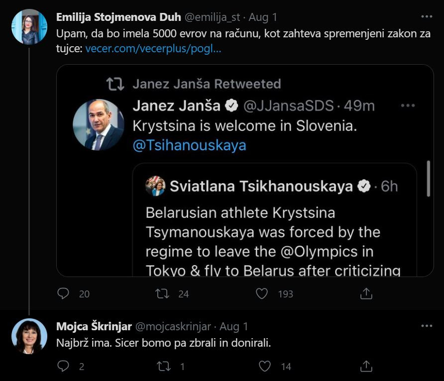444x381 pixels.
Task: Open the @mojcaskrinjar handle
Action: click(x=173, y=327)
